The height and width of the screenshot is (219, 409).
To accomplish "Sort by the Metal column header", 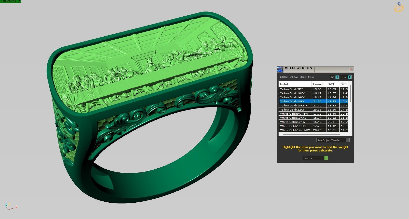I will coord(295,84).
